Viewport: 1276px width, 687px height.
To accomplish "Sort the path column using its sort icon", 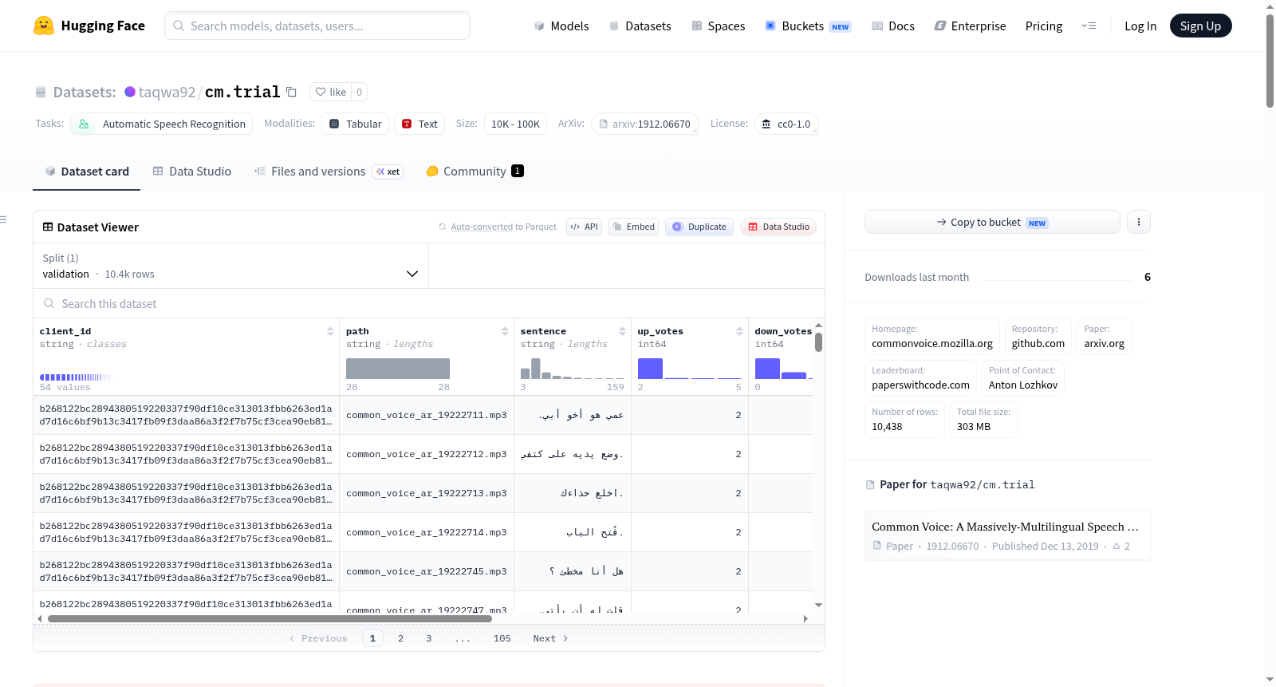I will click(x=505, y=331).
